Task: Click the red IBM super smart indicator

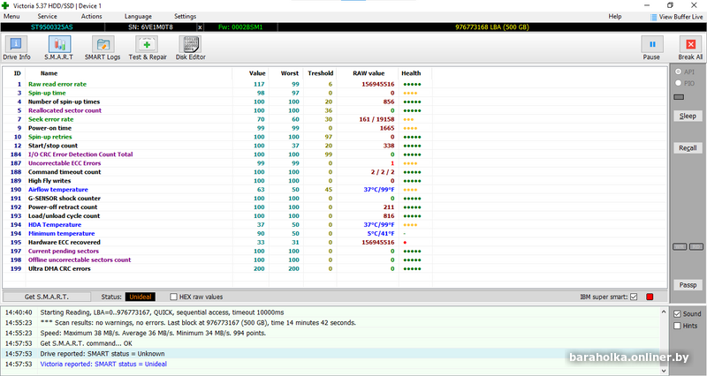Action: click(650, 297)
